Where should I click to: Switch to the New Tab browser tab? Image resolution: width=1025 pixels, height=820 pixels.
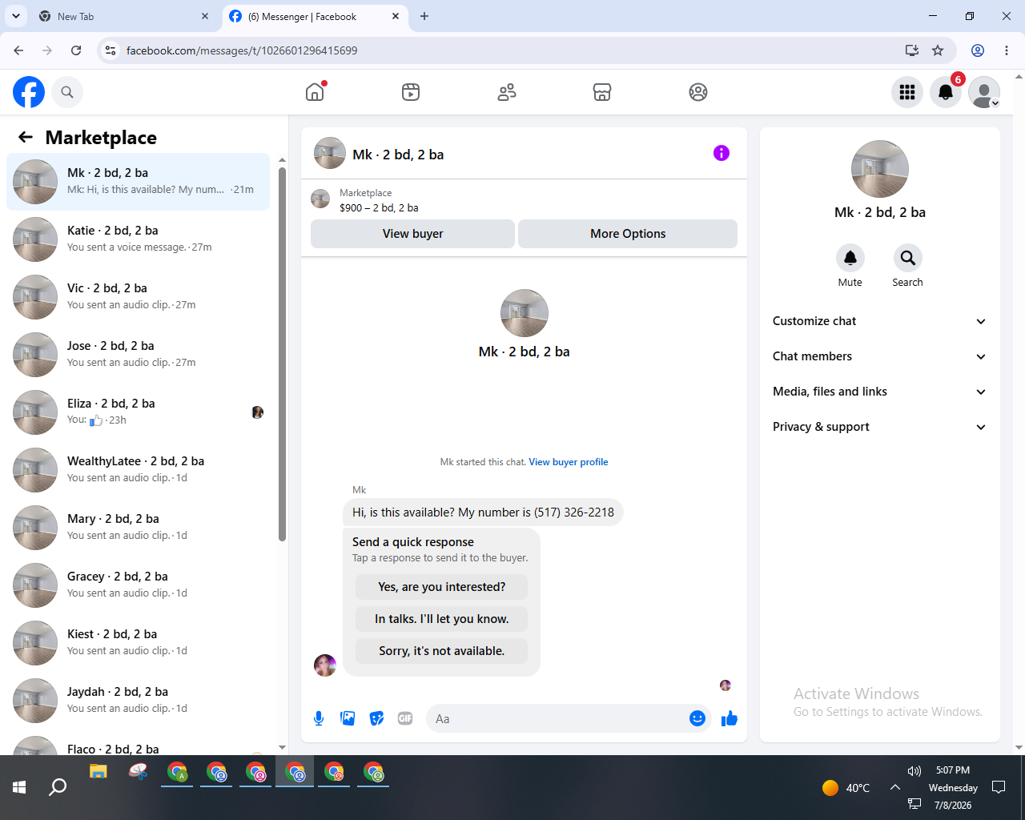(x=124, y=16)
